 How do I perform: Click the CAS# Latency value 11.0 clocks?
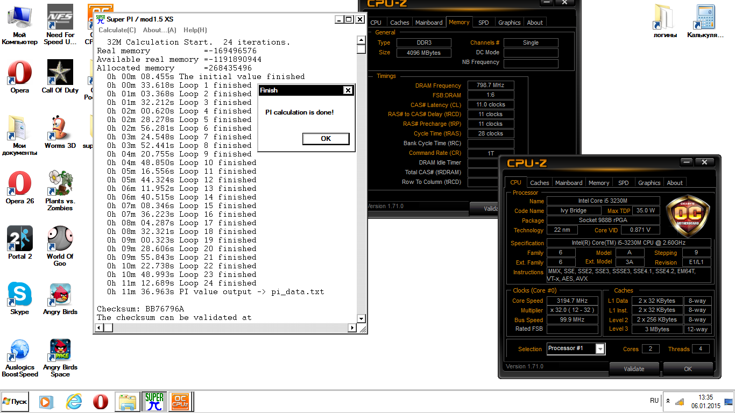pyautogui.click(x=491, y=105)
